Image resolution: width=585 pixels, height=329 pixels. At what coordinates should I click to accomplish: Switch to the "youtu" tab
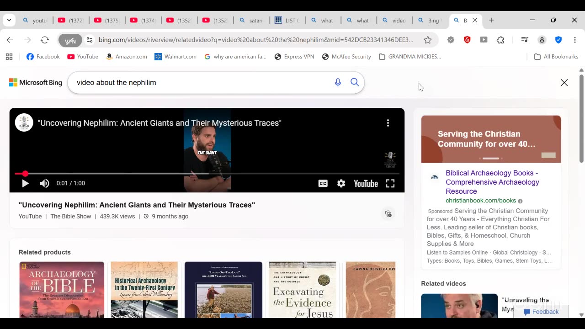35,21
